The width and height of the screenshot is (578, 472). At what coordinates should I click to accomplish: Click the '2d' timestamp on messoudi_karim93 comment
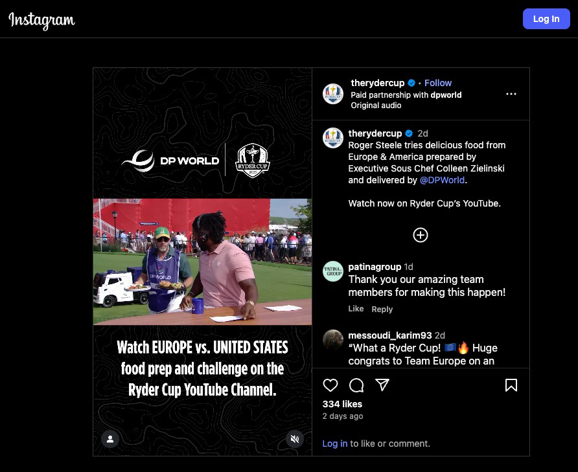click(440, 335)
